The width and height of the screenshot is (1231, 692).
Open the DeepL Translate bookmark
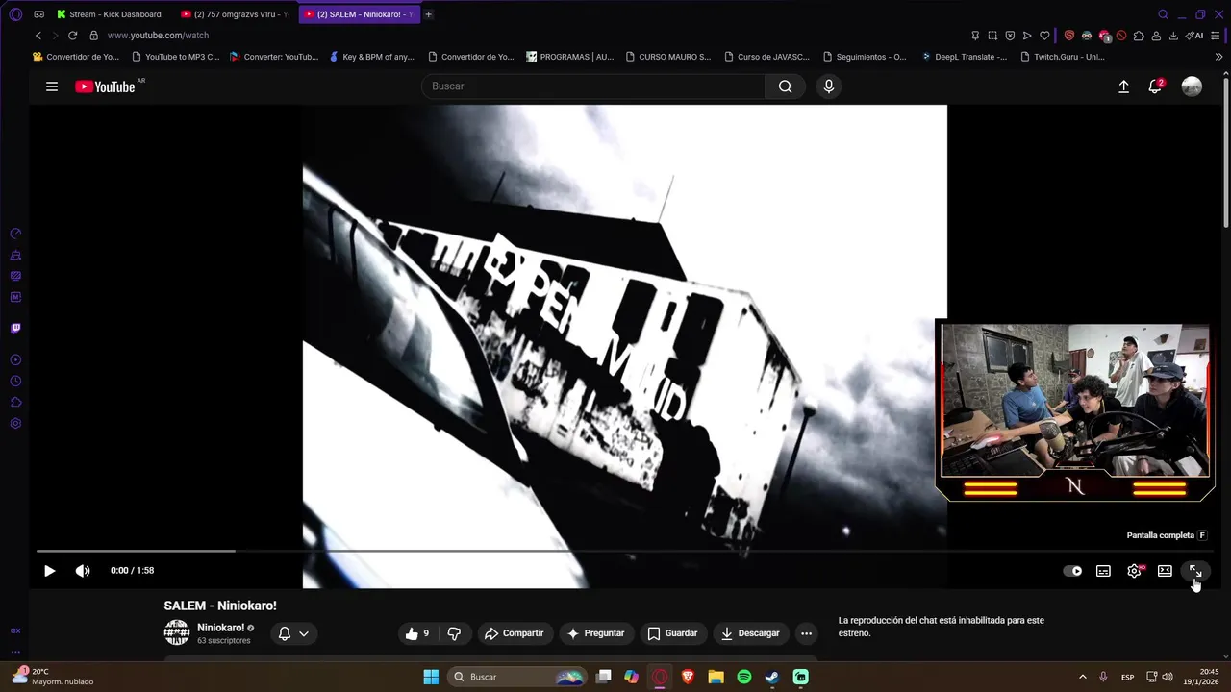(x=965, y=57)
